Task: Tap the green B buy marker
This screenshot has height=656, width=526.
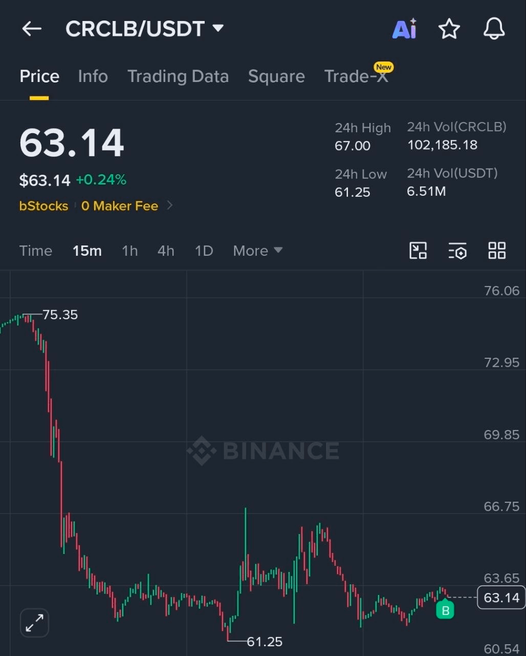Action: [445, 610]
